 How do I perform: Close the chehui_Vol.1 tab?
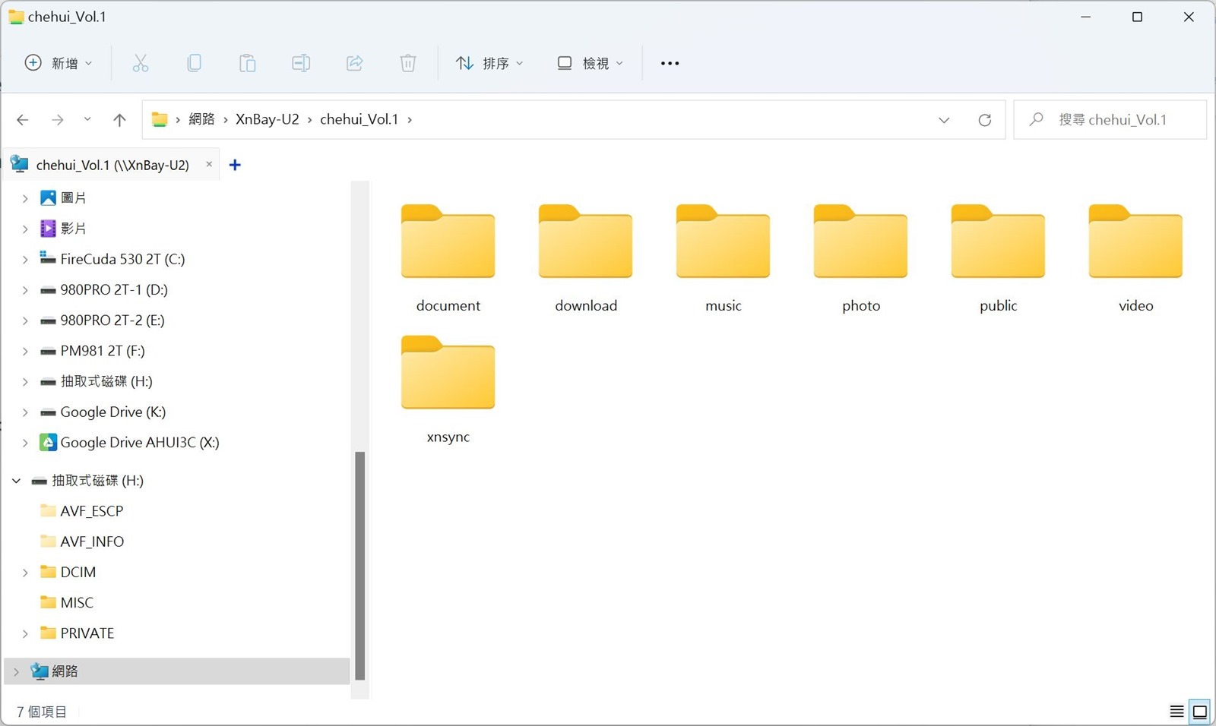209,164
